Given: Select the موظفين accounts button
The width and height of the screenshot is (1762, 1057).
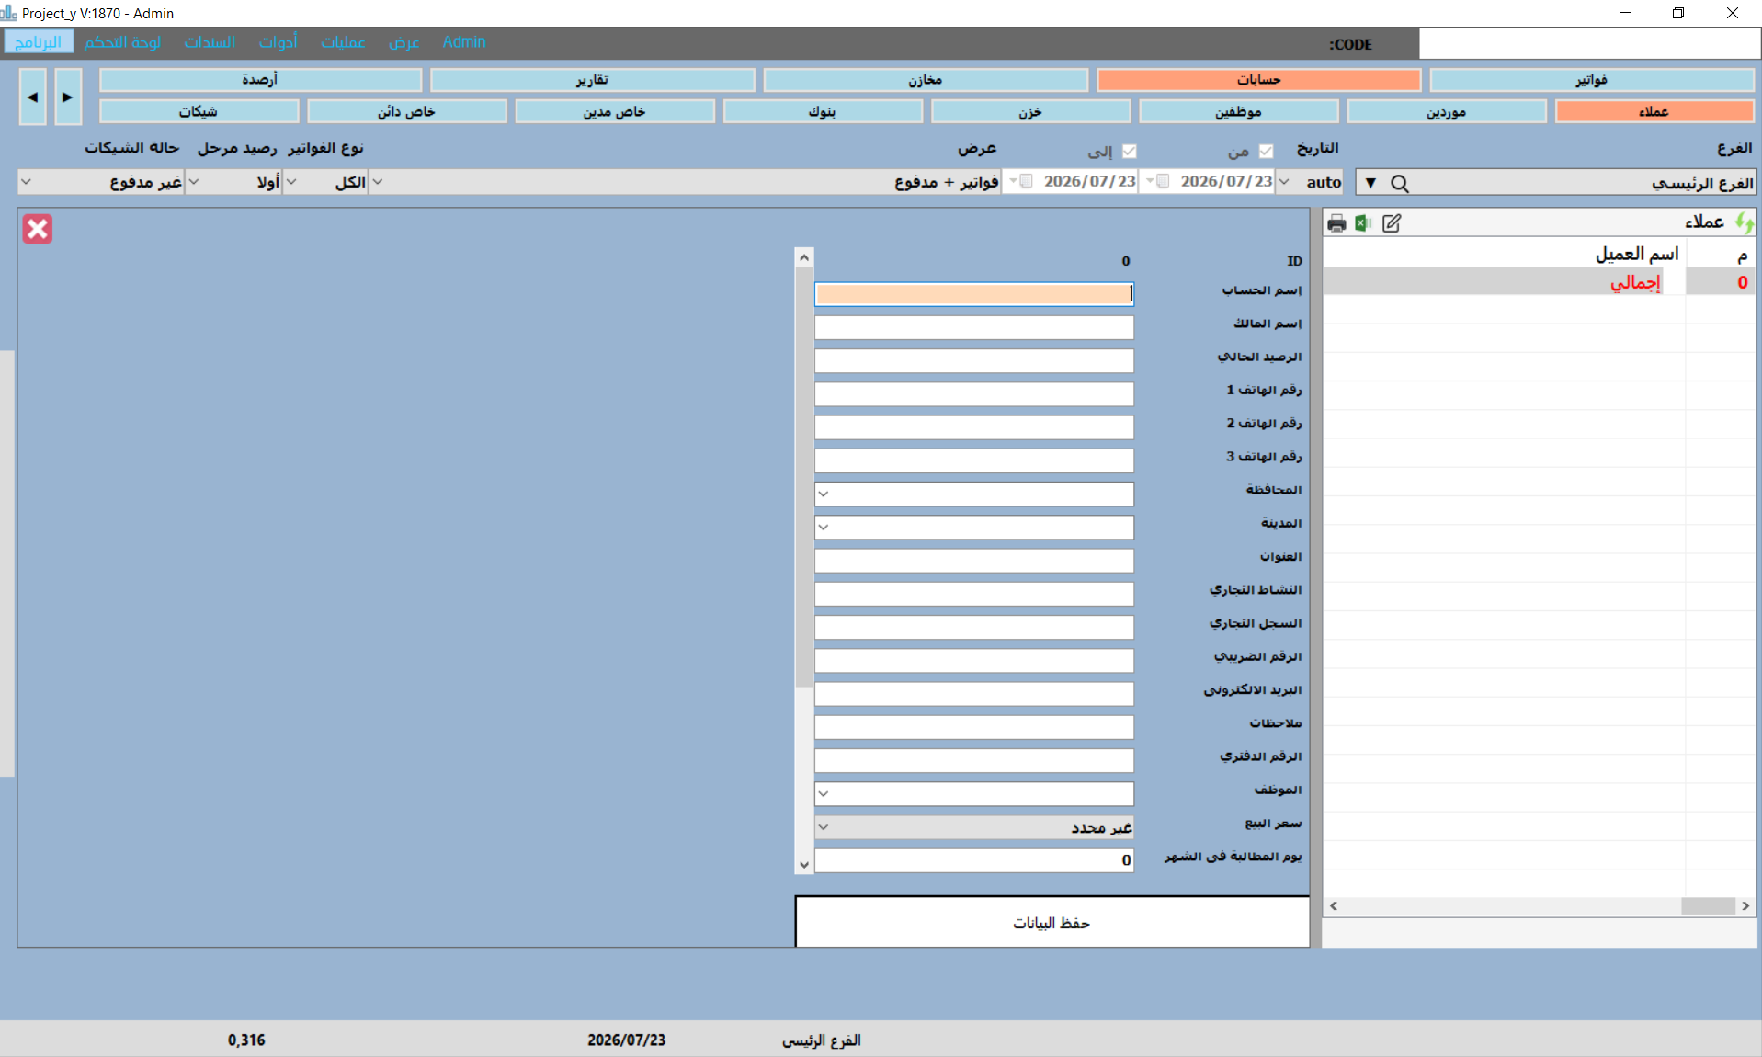Looking at the screenshot, I should tap(1239, 111).
